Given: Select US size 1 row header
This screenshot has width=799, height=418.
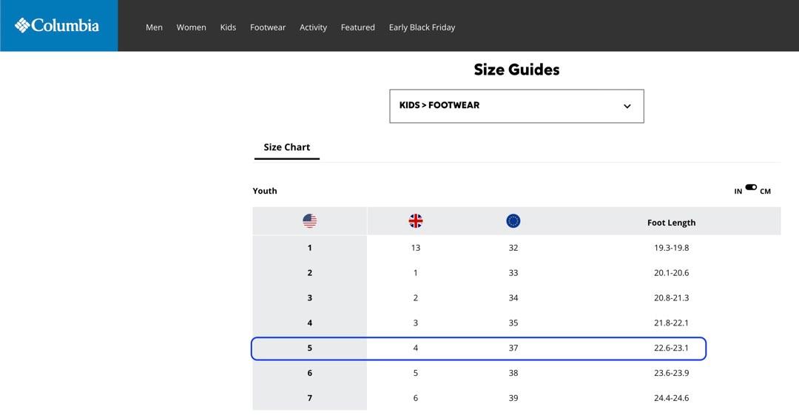Looking at the screenshot, I should click(x=309, y=248).
